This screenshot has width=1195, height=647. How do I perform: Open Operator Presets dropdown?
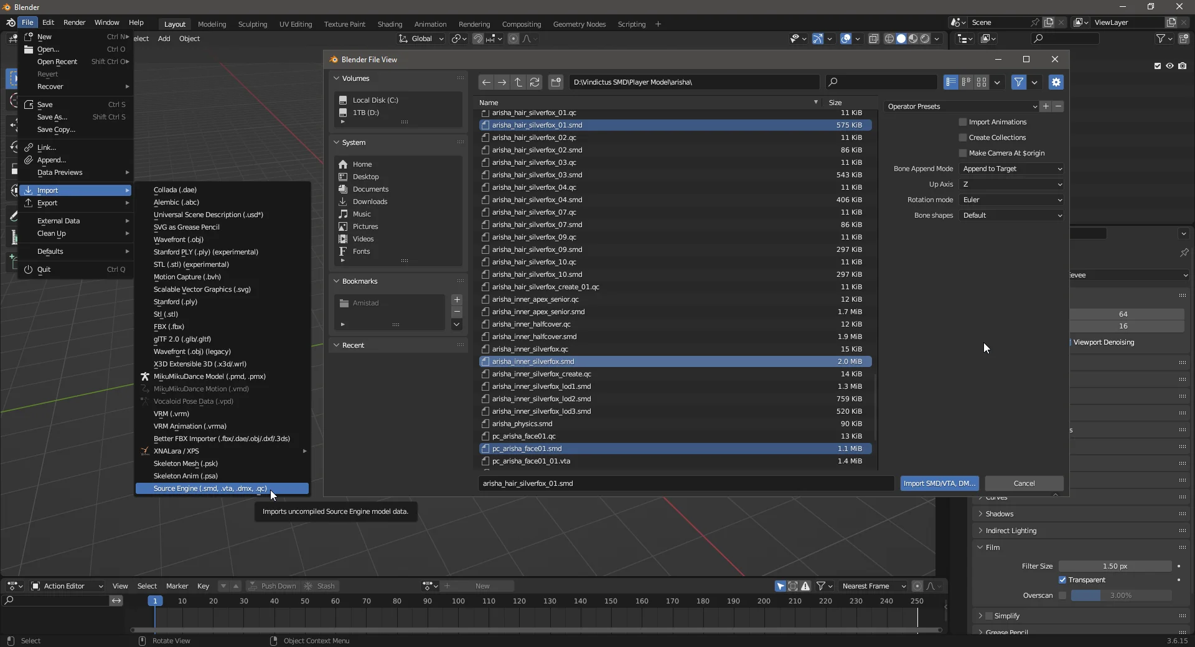pos(962,106)
